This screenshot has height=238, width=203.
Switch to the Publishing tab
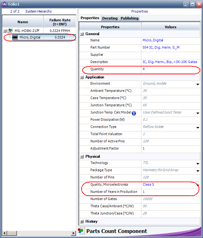tap(129, 18)
